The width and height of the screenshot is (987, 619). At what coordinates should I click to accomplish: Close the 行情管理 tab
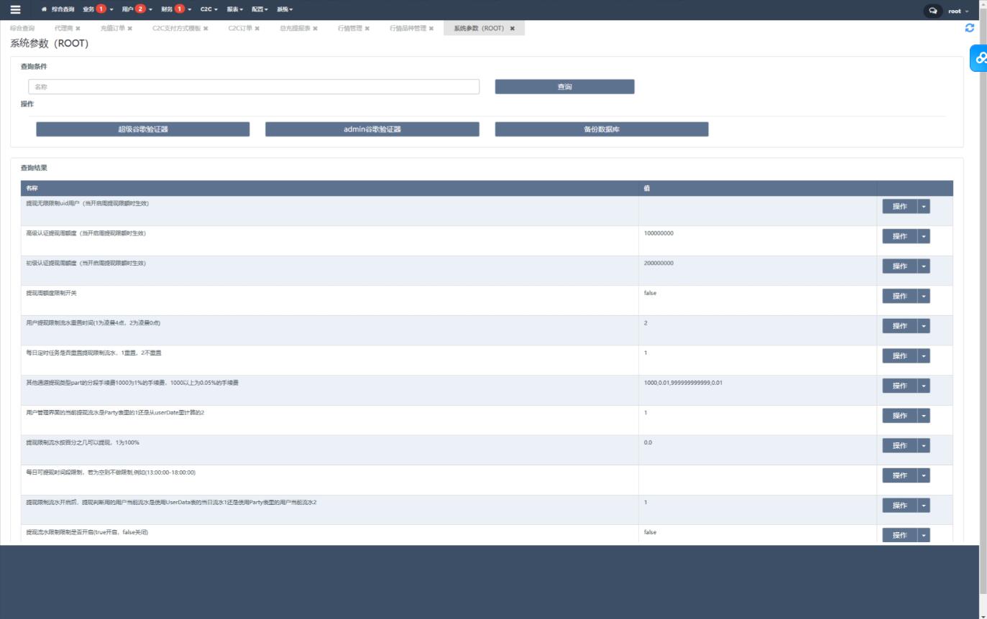click(367, 29)
